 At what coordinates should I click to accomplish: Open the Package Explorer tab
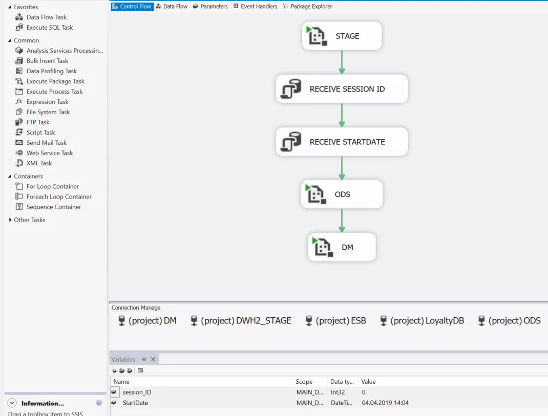pyautogui.click(x=308, y=6)
